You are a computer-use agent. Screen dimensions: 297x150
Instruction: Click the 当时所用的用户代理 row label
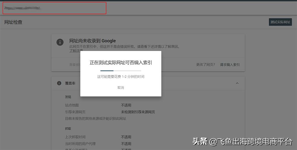click(80, 144)
